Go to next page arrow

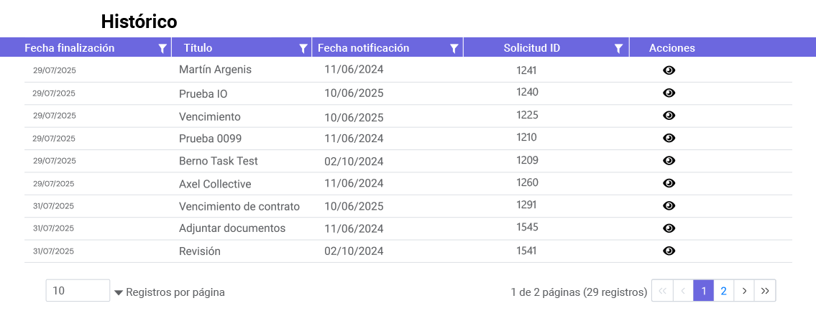[x=744, y=291]
